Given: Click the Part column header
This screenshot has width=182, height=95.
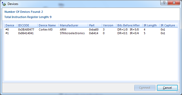Looking at the screenshot, I should 95,25.
